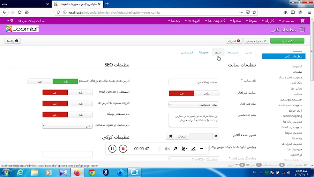Image resolution: width=314 pixels, height=177 pixels.
Task: Minimize the recorder toolbar with dash icon
Action: tap(202, 149)
